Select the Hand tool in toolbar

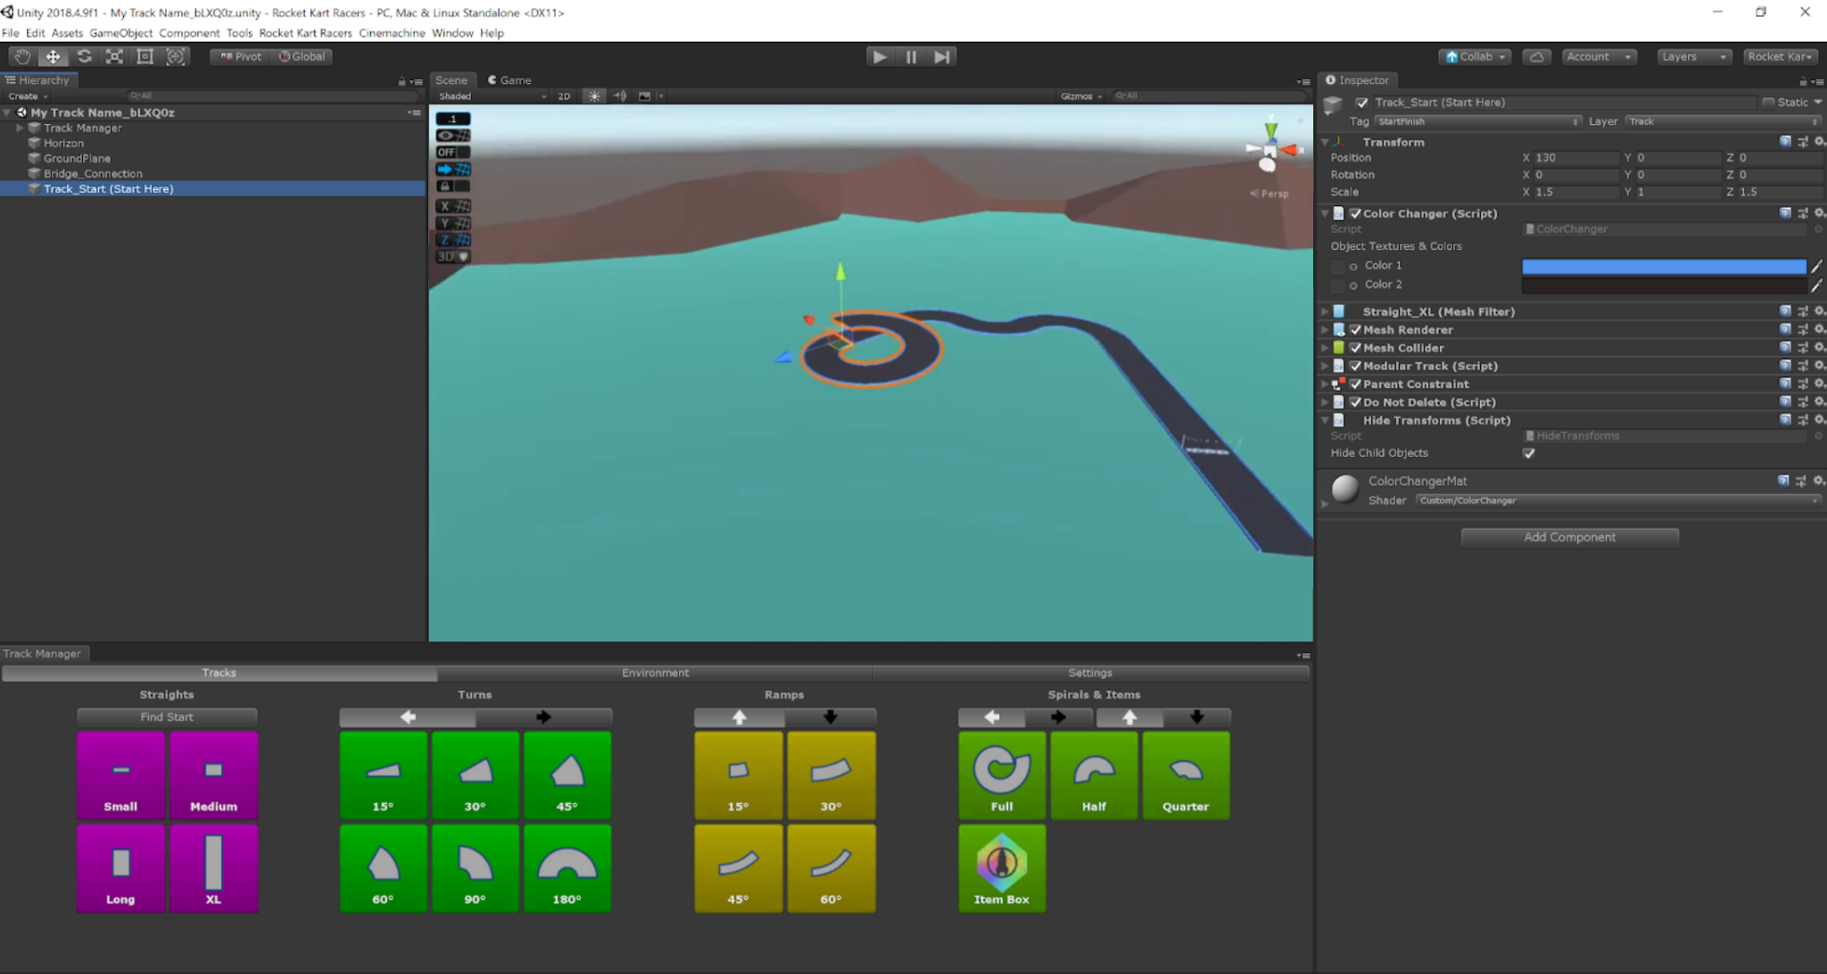click(x=22, y=56)
